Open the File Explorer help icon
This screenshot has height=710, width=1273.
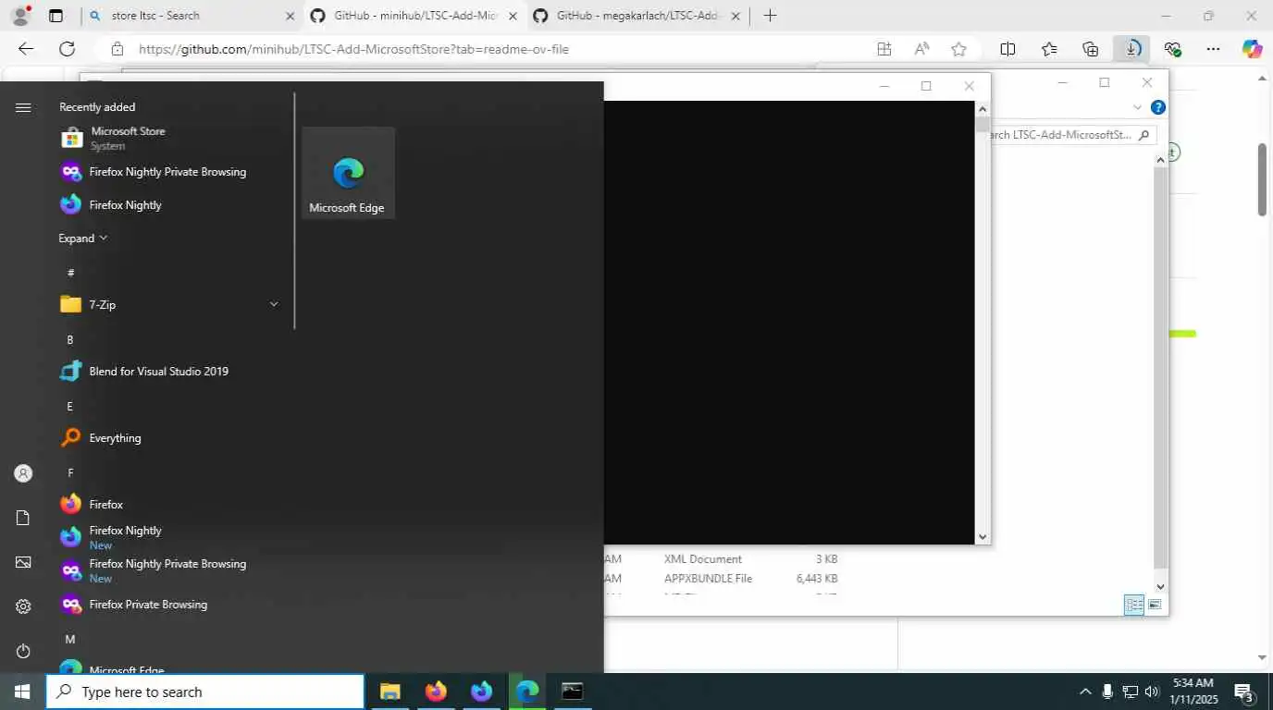click(1157, 107)
